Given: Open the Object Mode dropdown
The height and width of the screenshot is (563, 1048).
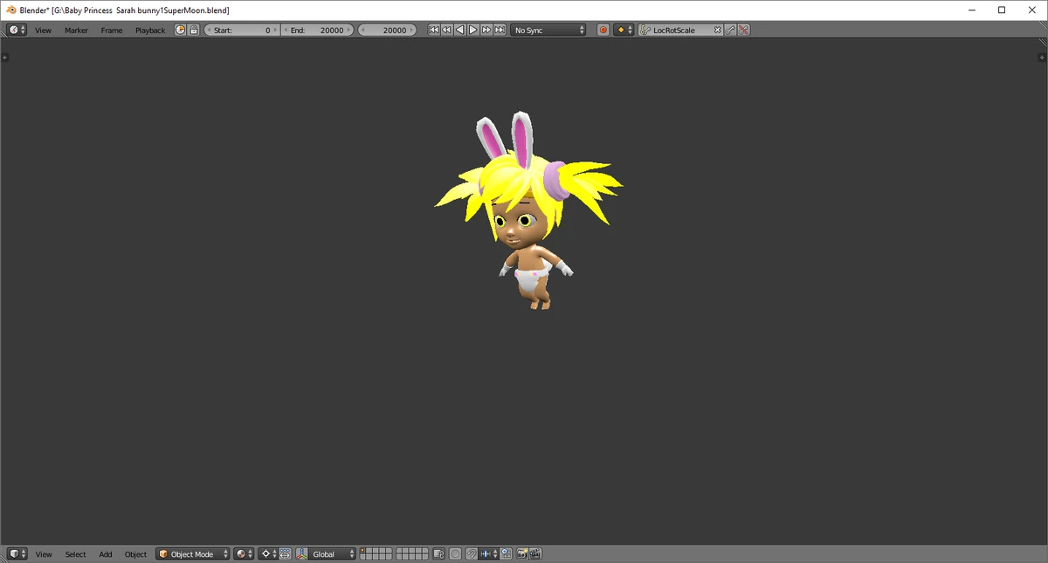Looking at the screenshot, I should click(192, 553).
